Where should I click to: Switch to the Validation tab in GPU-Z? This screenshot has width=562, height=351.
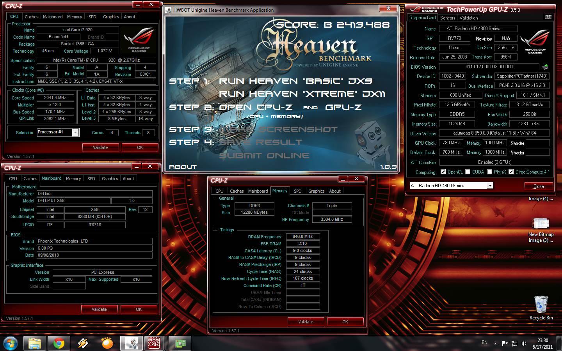469,18
